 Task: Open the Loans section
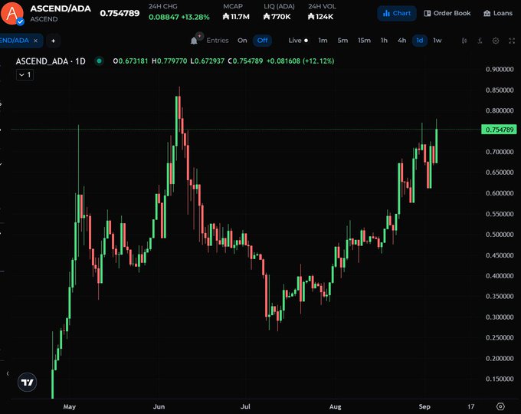[498, 13]
